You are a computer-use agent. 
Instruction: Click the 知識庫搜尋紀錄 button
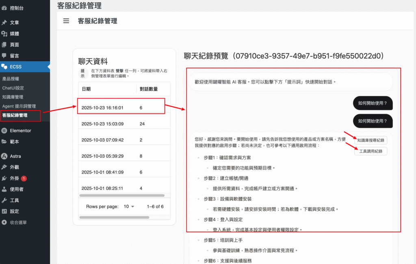tap(370, 140)
